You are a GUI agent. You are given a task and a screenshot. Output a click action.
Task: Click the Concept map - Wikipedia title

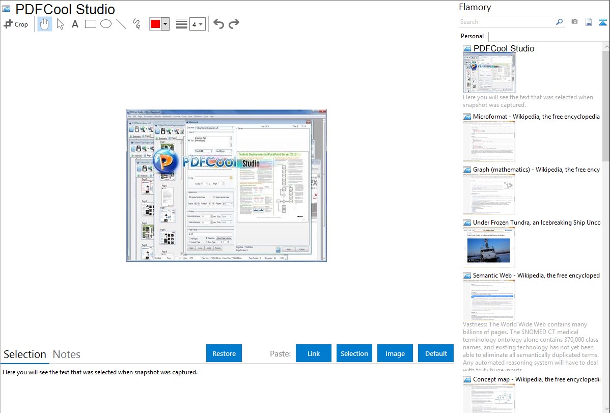(536, 379)
